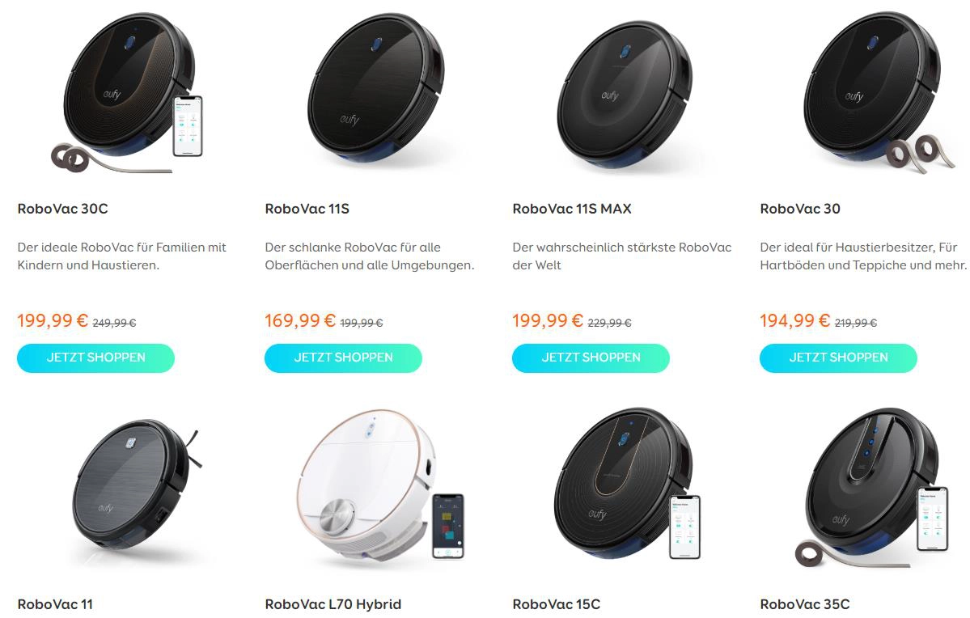This screenshot has height=618, width=970.
Task: Open the RoboVac 30 title link
Action: (800, 209)
